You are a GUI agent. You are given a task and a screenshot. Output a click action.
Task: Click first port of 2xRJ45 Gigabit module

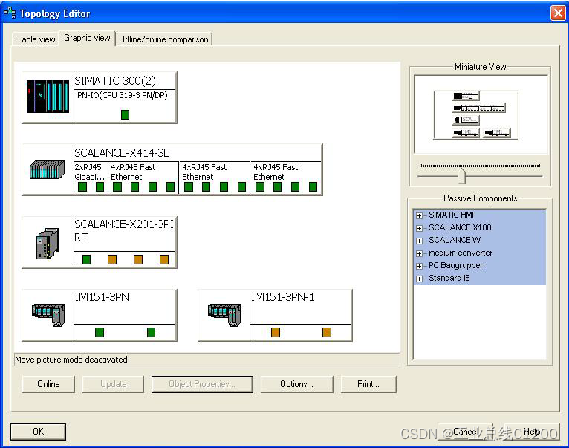pos(82,187)
